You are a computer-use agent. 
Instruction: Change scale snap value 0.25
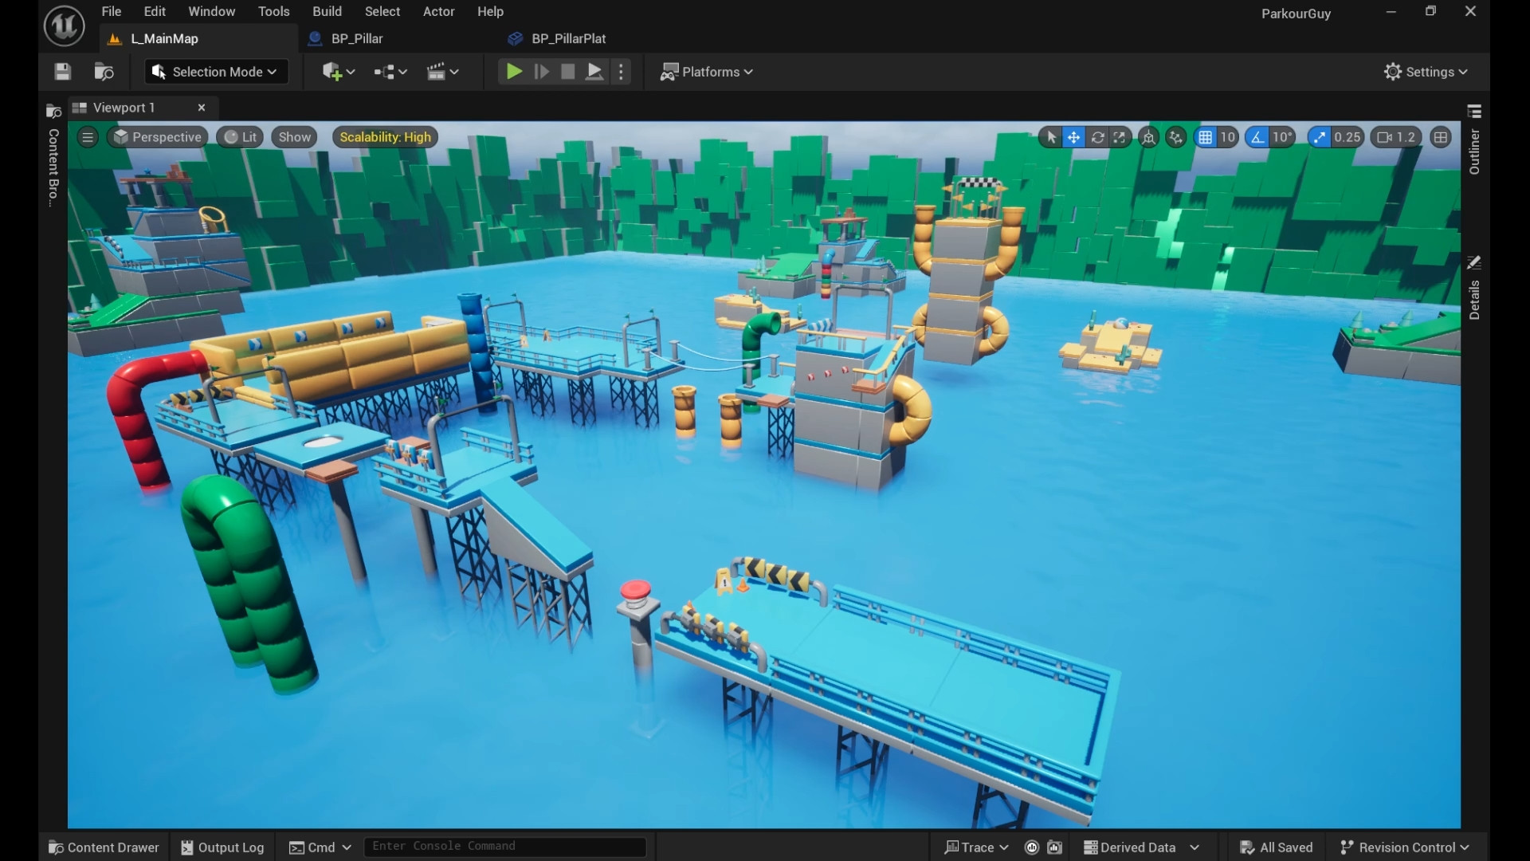click(x=1348, y=137)
